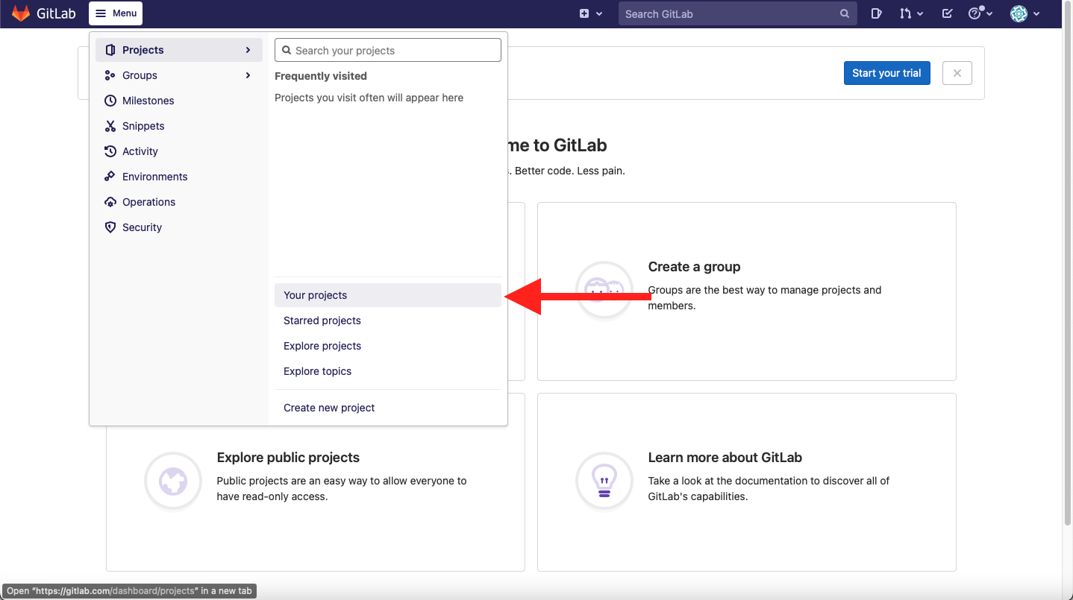Click the Frequently visited heading
Screen dimensions: 1073x600
point(321,76)
